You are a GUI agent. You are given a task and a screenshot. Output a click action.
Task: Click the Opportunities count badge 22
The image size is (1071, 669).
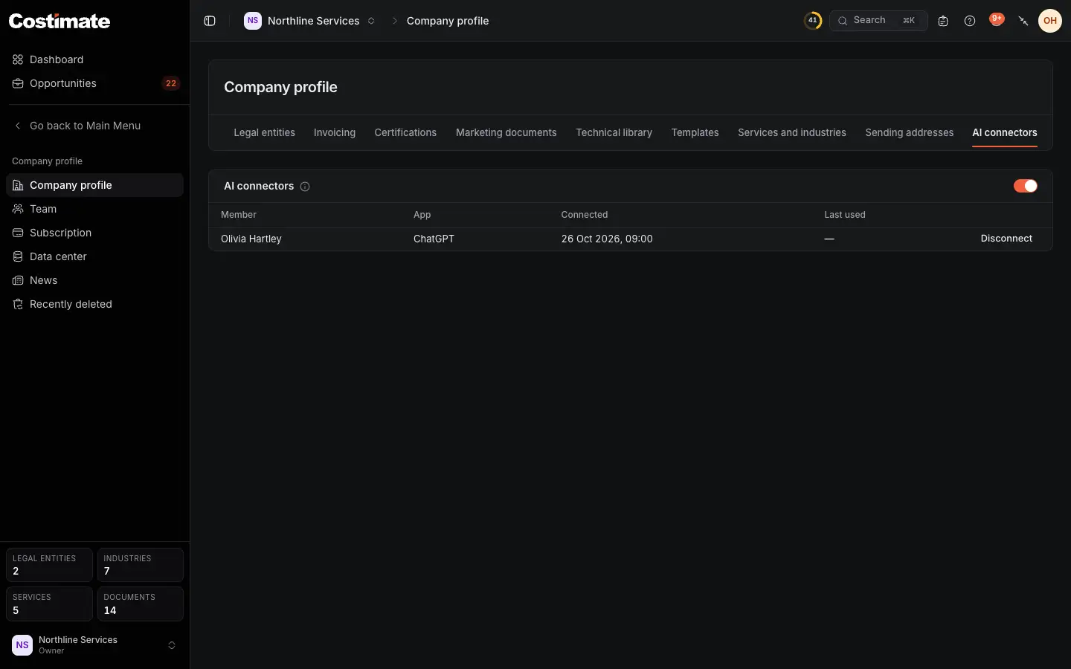(171, 83)
